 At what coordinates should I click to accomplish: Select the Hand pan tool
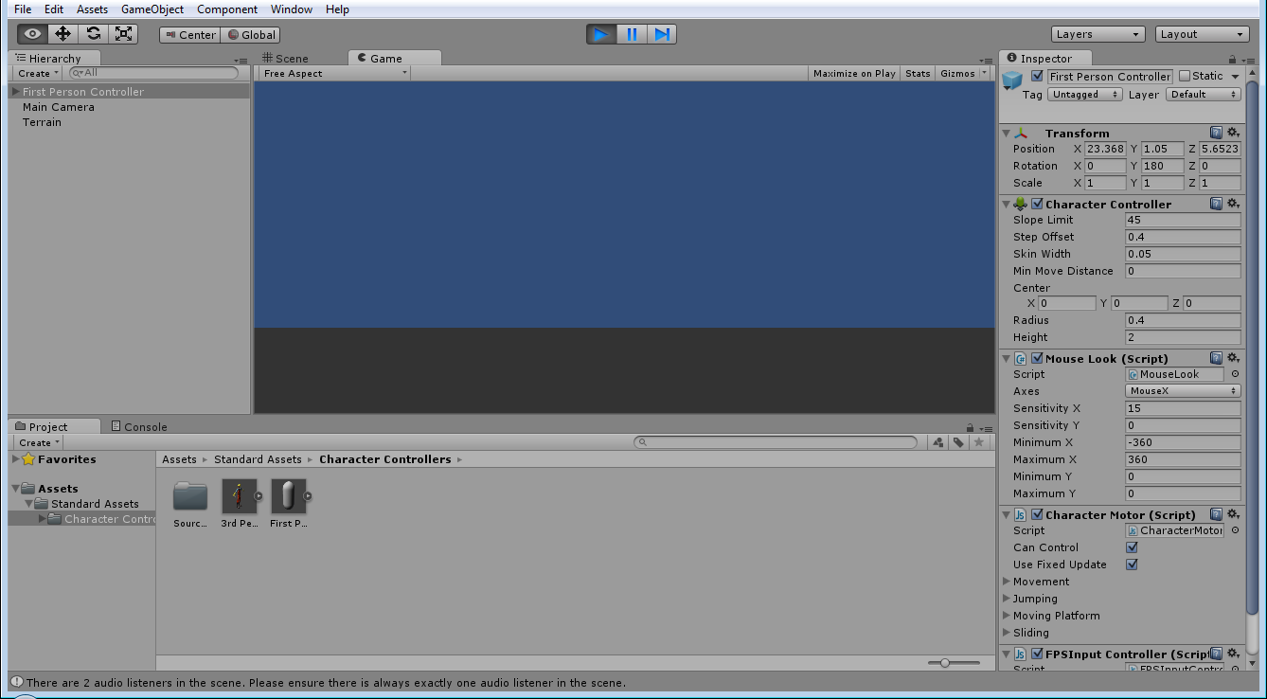click(31, 33)
